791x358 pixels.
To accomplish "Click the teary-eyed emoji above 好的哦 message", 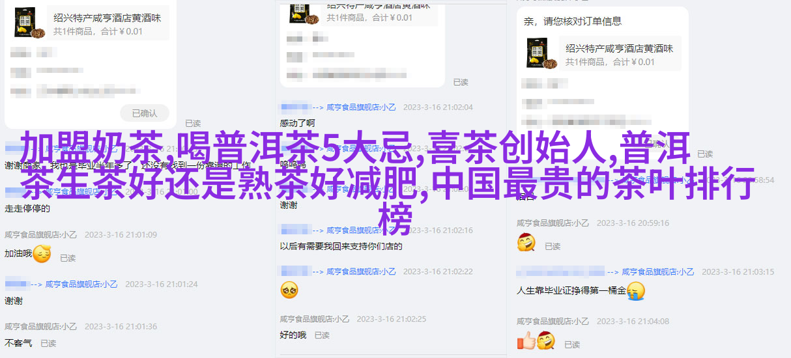I will 289,290.
